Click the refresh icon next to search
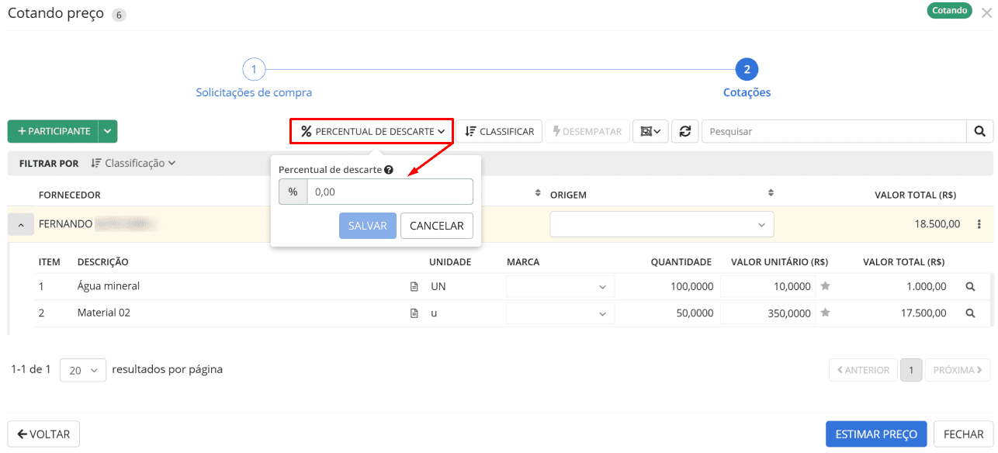 (684, 132)
